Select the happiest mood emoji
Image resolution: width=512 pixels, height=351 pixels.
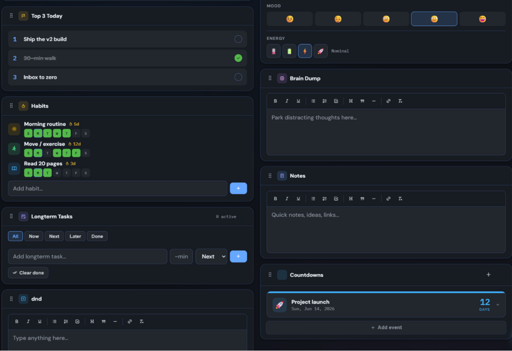tap(482, 19)
